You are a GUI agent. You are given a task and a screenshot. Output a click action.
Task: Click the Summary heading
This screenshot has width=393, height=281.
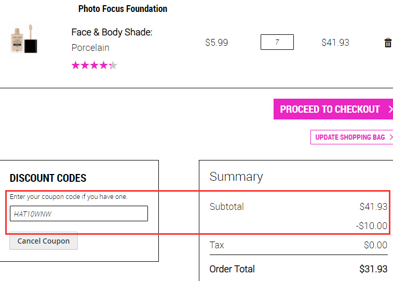coord(236,177)
